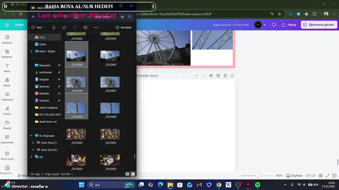
Task: Click the rename icon in File Explorer toolbar
Action: tap(86, 27)
